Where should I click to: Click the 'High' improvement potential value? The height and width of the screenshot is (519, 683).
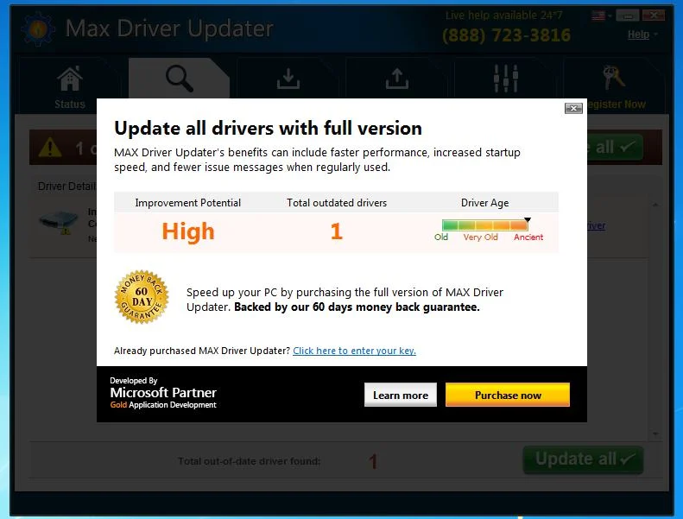point(188,231)
